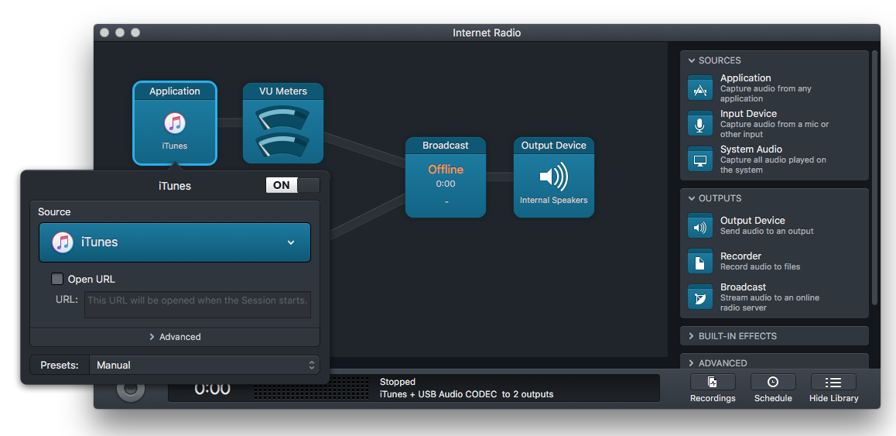896x436 pixels.
Task: Click the Stopped status text
Action: (x=398, y=382)
